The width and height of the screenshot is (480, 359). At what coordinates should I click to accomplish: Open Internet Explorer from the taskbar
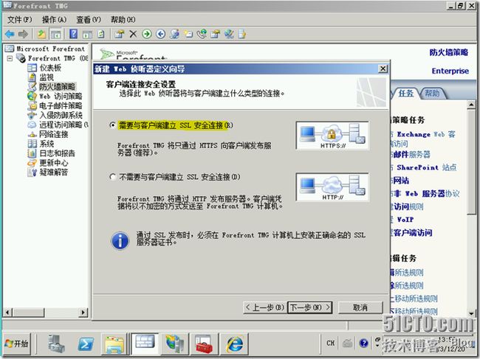[x=235, y=344]
